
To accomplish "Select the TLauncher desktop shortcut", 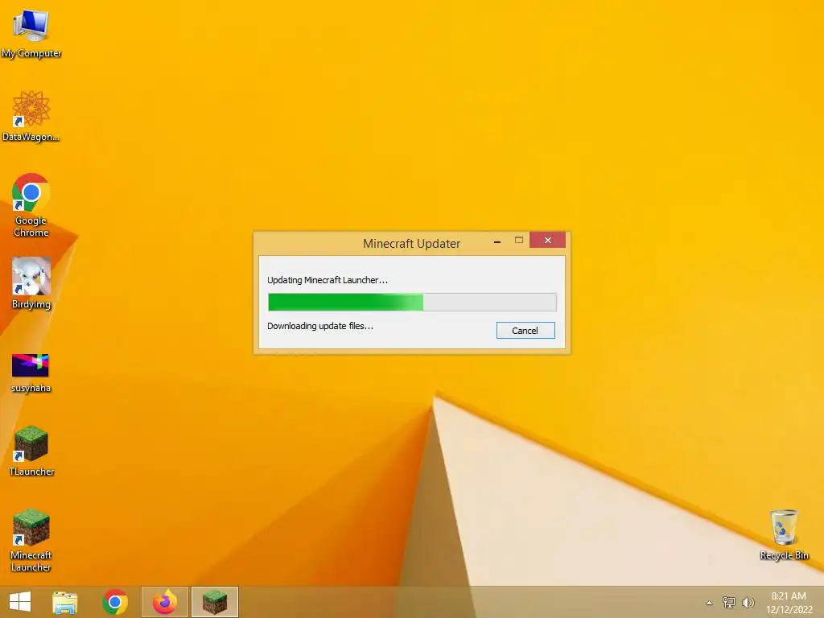I will coord(31,451).
